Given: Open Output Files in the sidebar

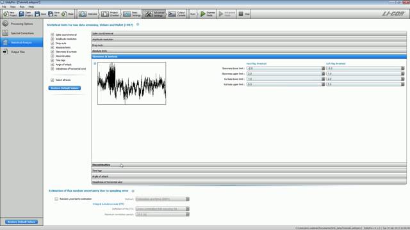Looking at the screenshot, I should (x=22, y=52).
